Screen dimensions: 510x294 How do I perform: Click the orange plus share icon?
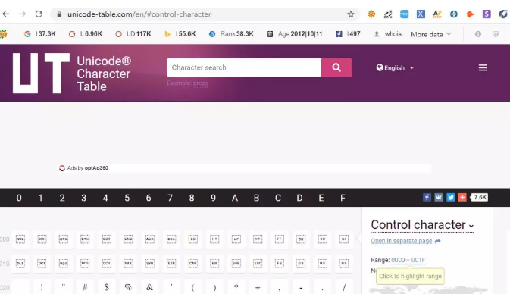click(462, 198)
